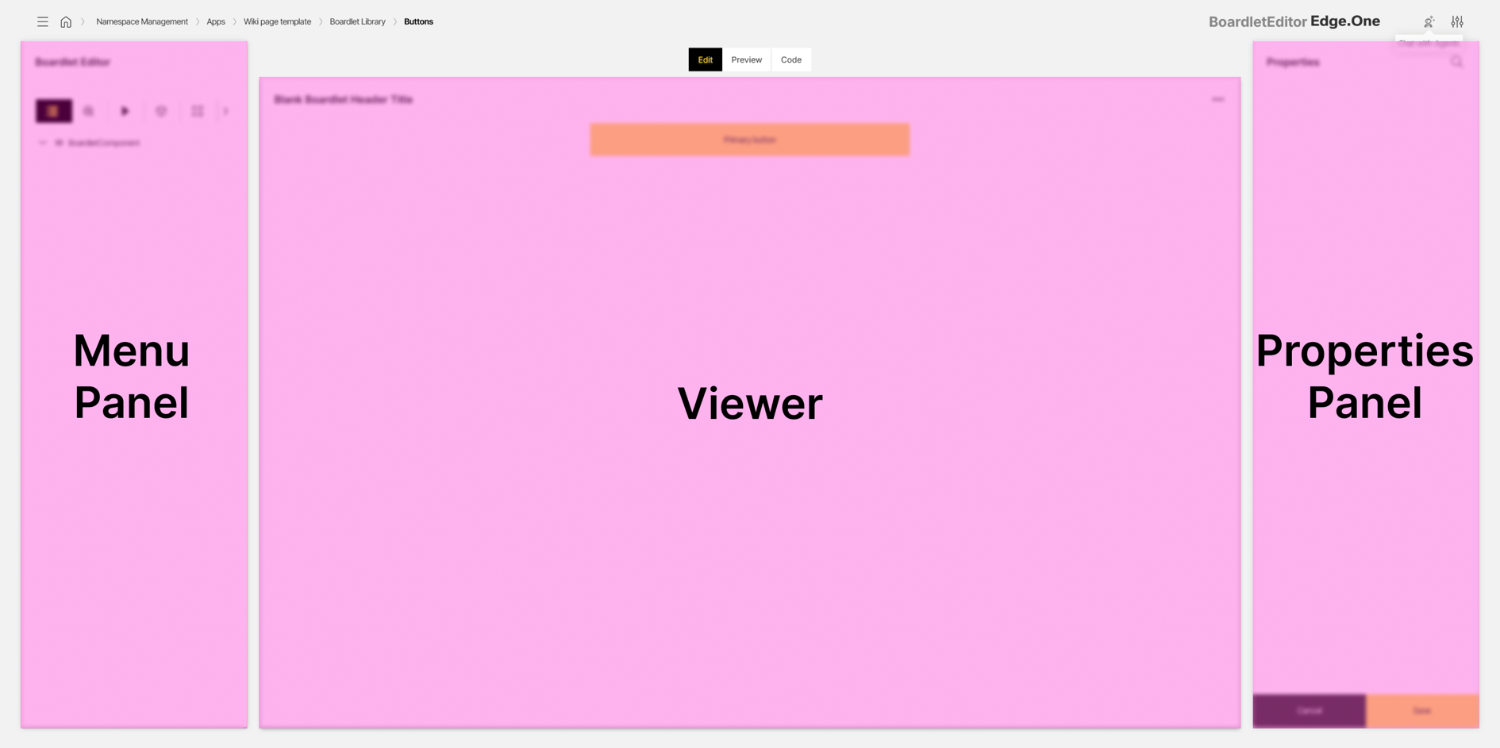The height and width of the screenshot is (748, 1500).
Task: Expand more tools with the toolbar right arrow
Action: [226, 111]
